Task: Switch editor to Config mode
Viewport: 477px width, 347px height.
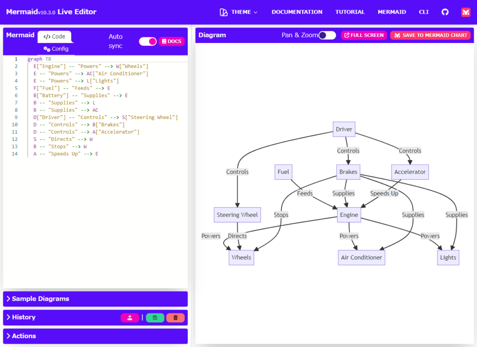Action: [55, 48]
